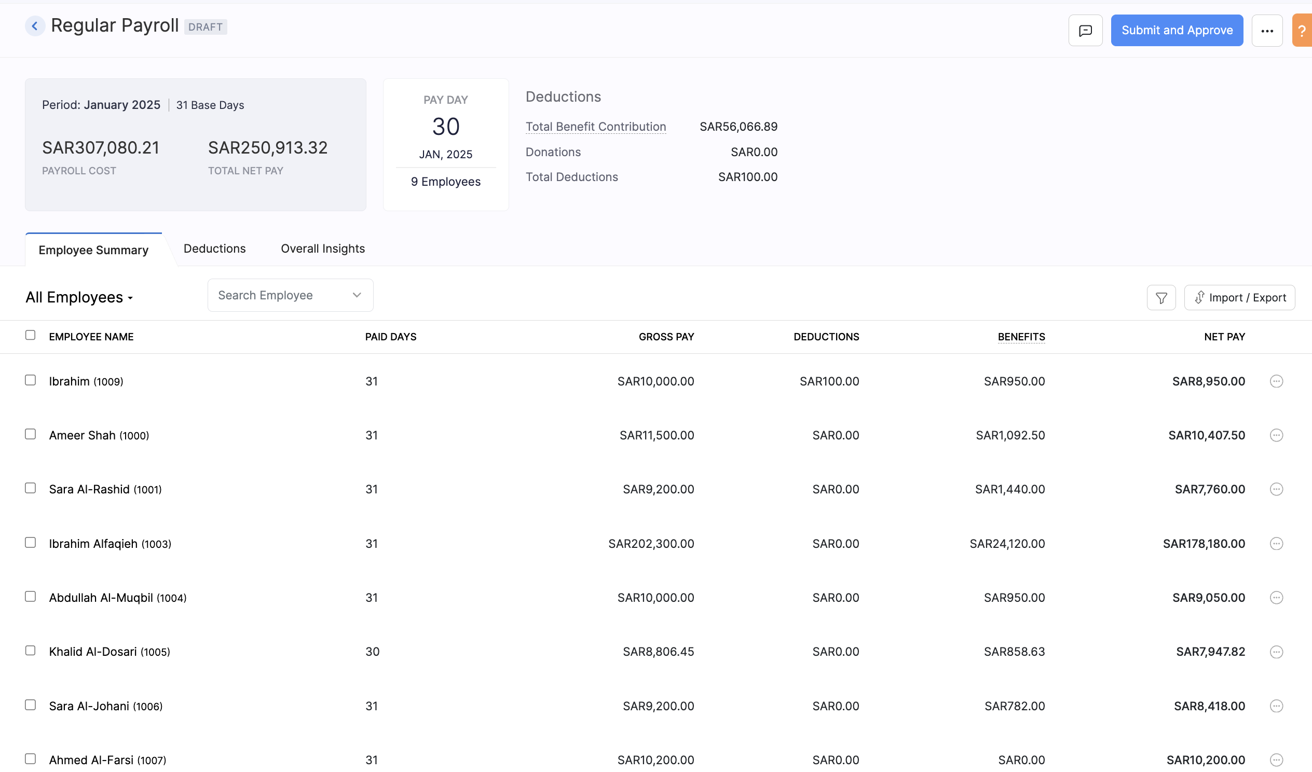This screenshot has width=1312, height=772.
Task: Click the Submit and Approve button
Action: [x=1177, y=30]
